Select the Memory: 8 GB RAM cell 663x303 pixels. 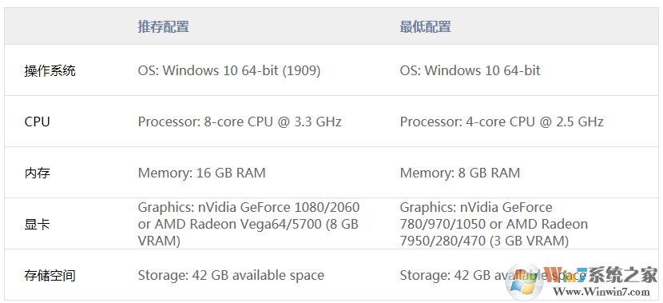coord(460,173)
